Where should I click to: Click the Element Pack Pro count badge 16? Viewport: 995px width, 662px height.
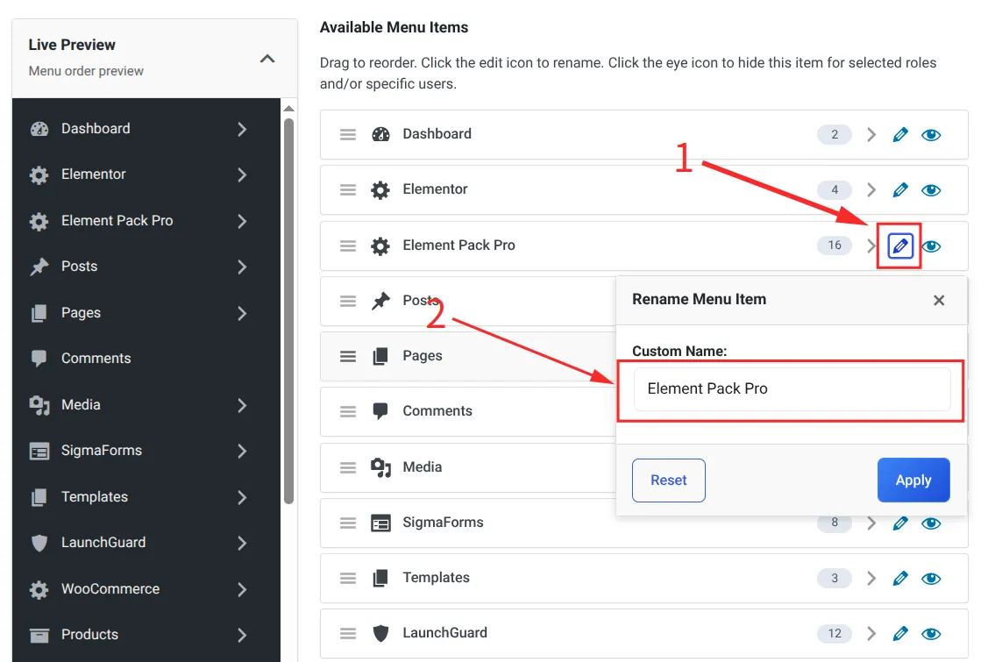[x=835, y=245]
